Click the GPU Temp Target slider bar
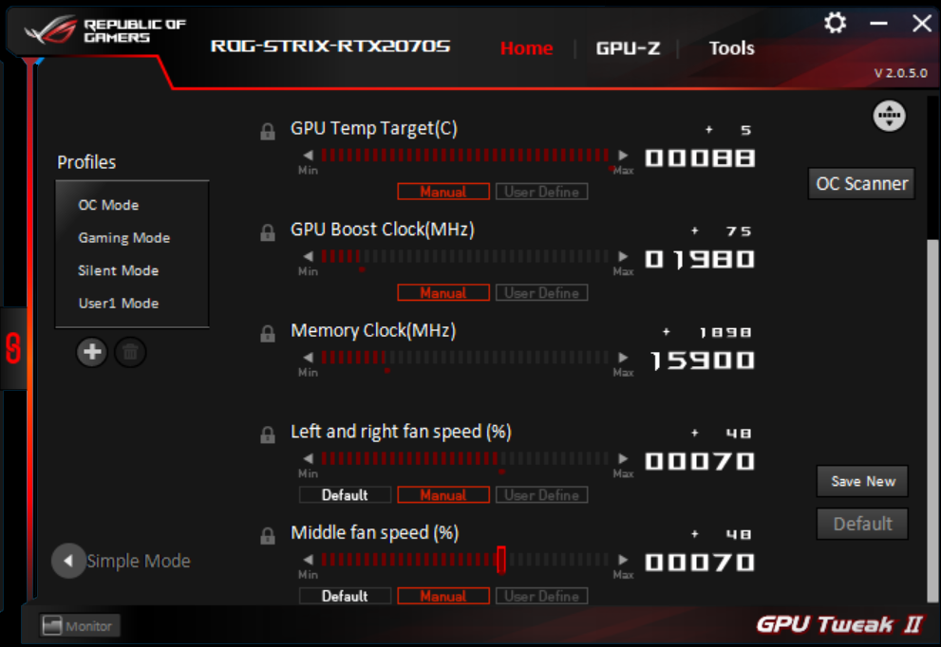 tap(465, 156)
